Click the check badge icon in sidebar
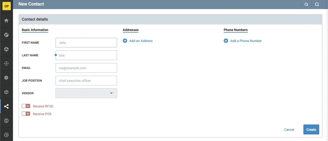328x141 pixels. point(6,78)
